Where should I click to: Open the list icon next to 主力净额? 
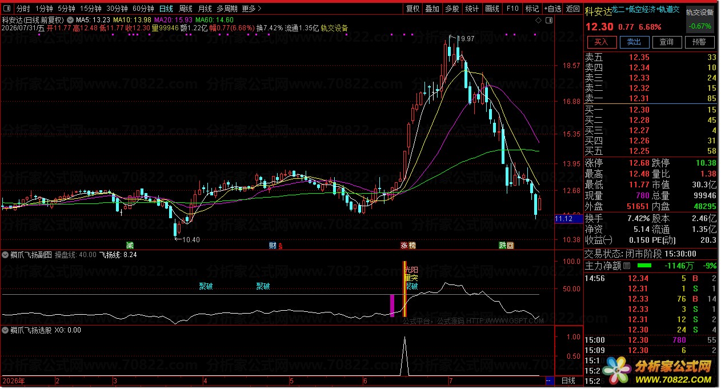pyautogui.click(x=626, y=266)
